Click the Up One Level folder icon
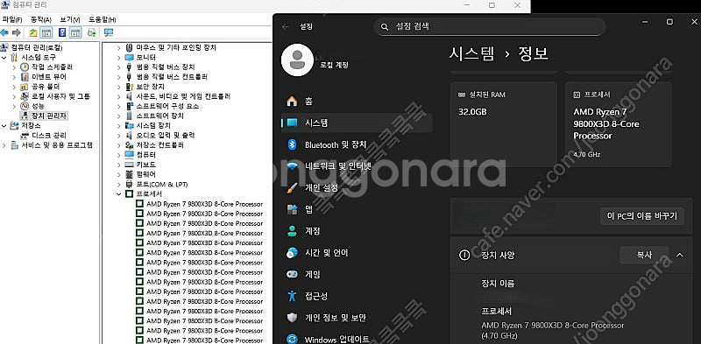Screen dimensions: 701x344 pyautogui.click(x=33, y=32)
